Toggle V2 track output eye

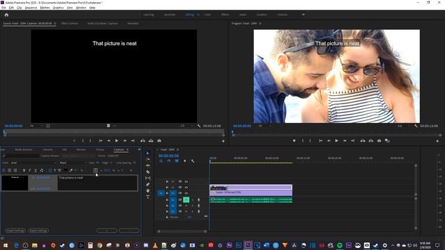186,187
